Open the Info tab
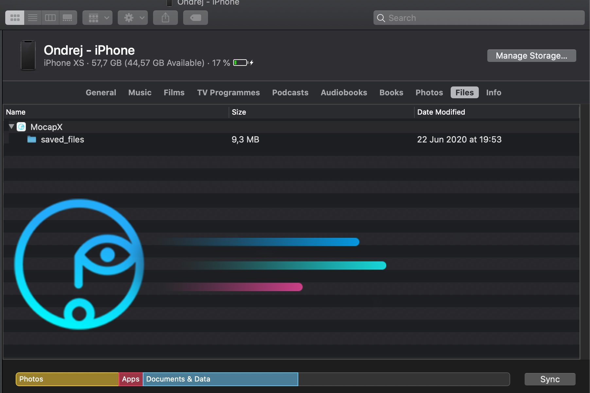The width and height of the screenshot is (590, 393). tap(494, 93)
